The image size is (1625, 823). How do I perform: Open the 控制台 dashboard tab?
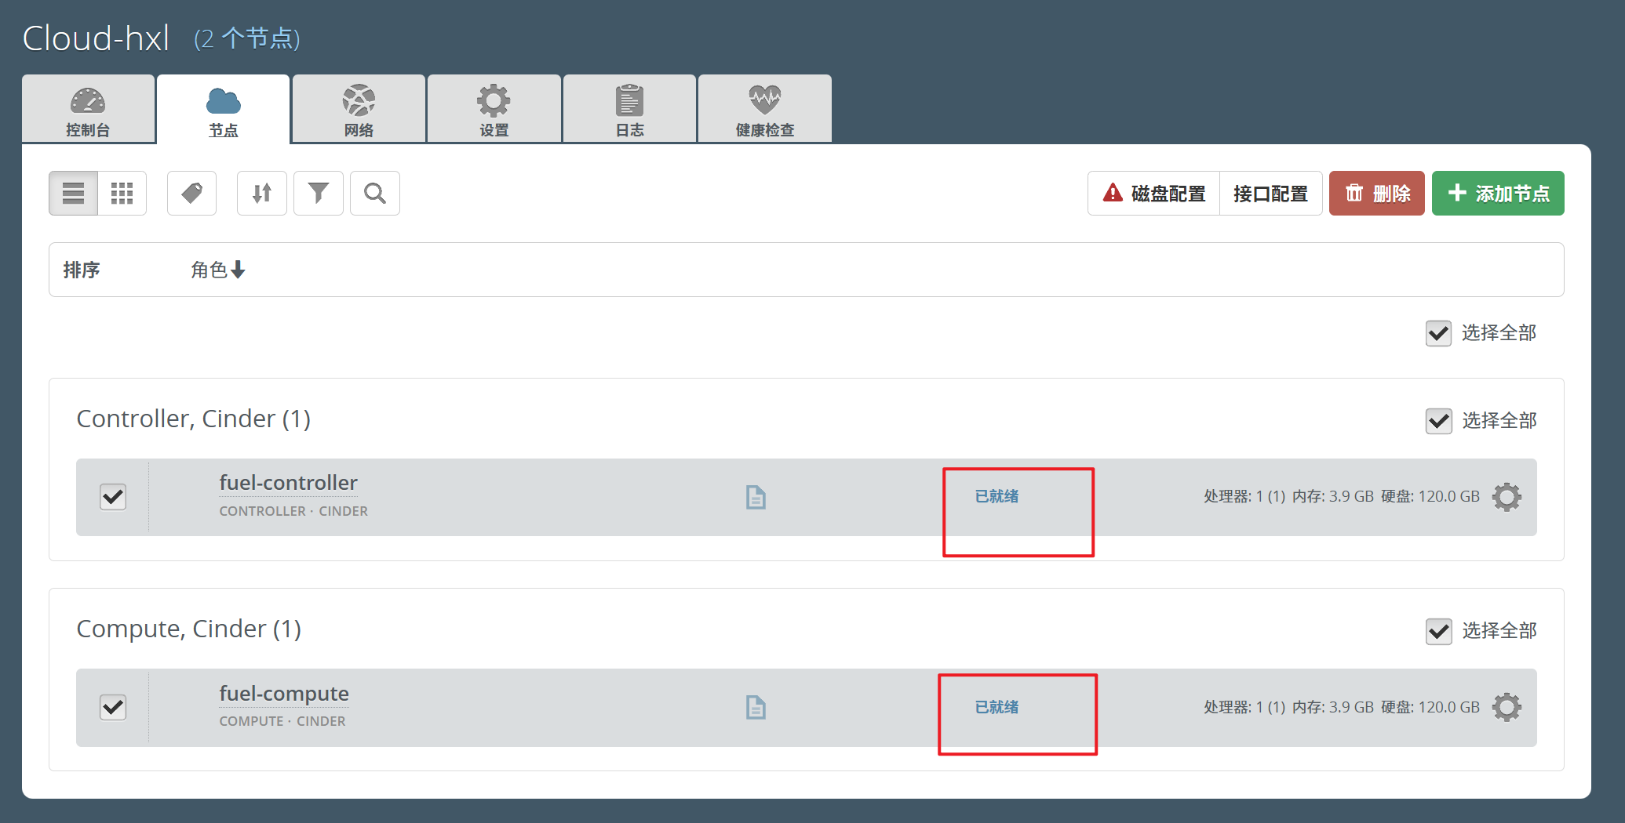[88, 109]
